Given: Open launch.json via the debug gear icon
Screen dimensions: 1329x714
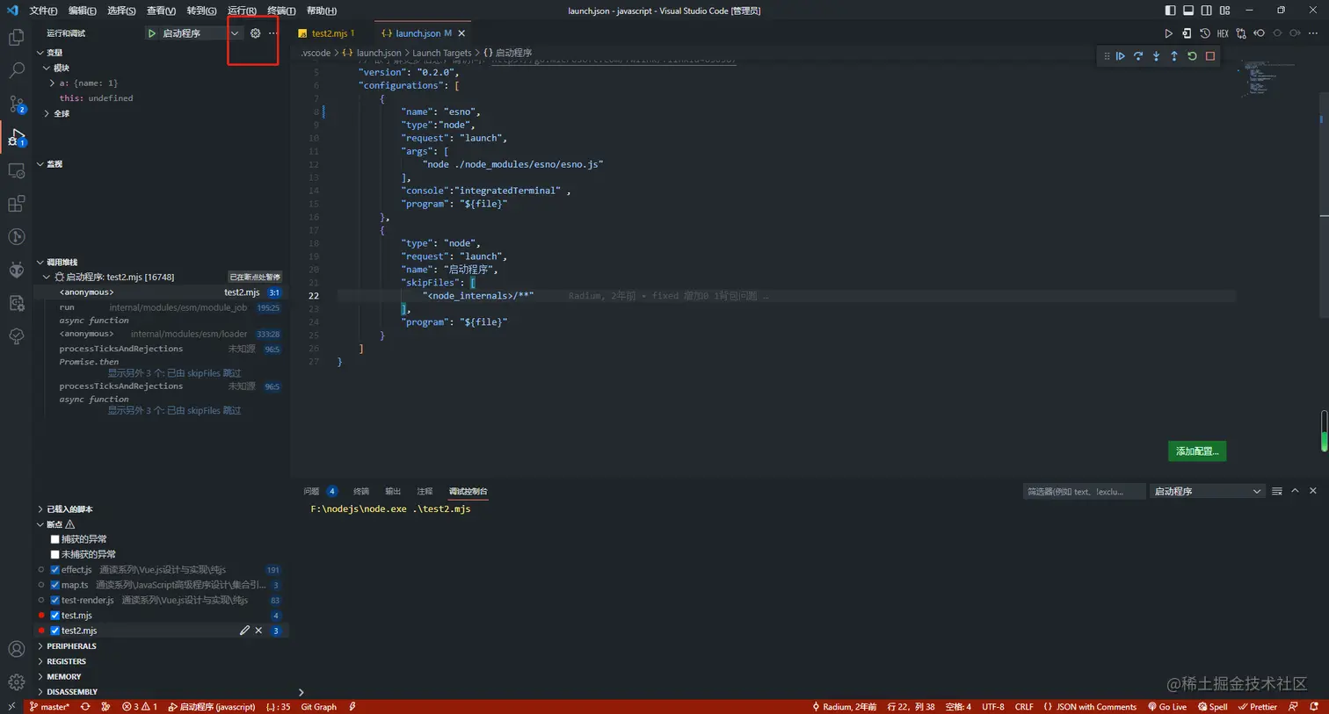Looking at the screenshot, I should point(256,33).
